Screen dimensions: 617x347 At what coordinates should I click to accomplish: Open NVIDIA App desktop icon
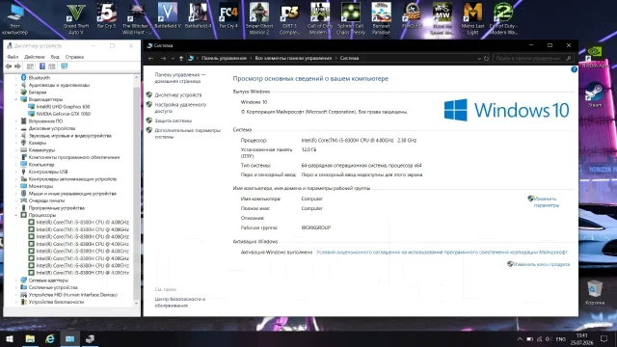595,58
